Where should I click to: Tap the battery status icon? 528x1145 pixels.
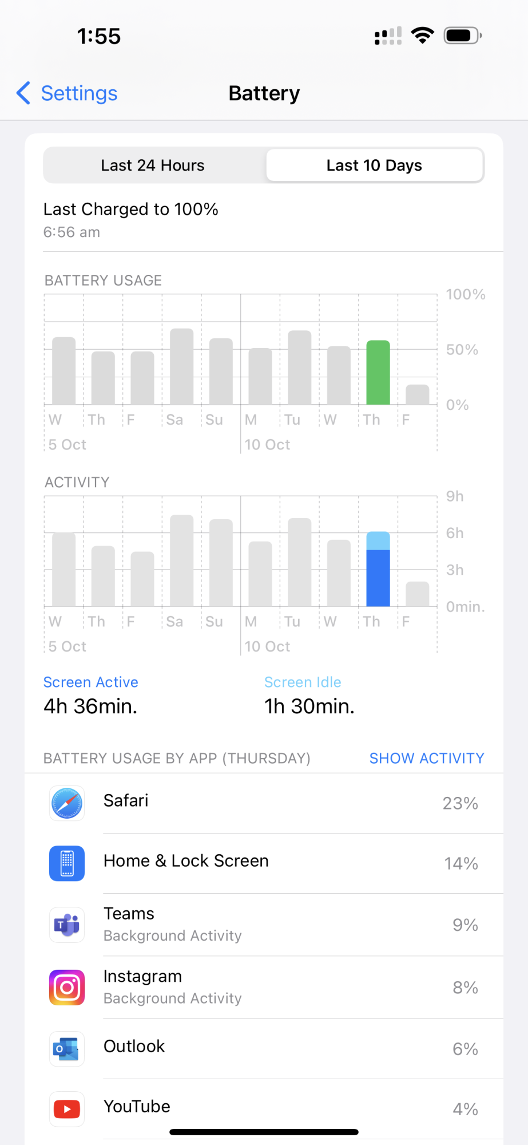pos(463,35)
